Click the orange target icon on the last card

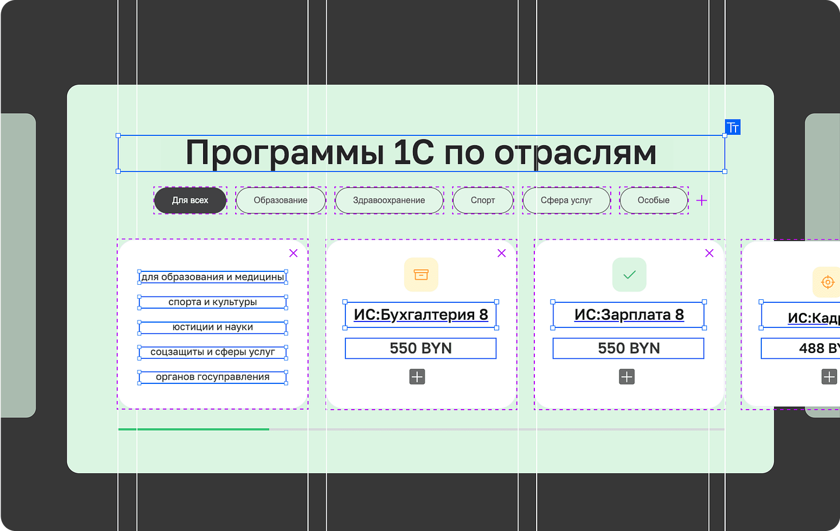pyautogui.click(x=827, y=282)
